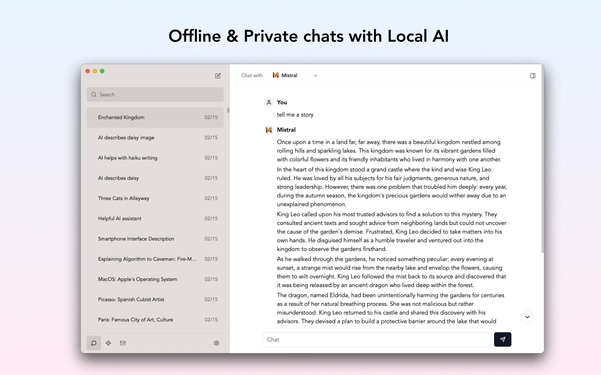Click the Chat with label
The width and height of the screenshot is (601, 375).
click(252, 75)
